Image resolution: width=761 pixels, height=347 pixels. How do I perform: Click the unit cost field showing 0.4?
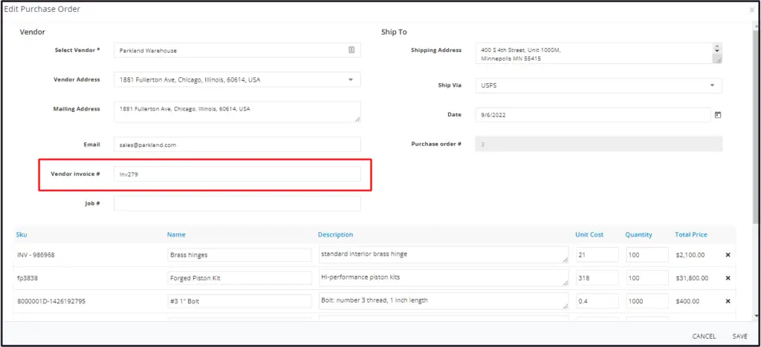click(598, 301)
